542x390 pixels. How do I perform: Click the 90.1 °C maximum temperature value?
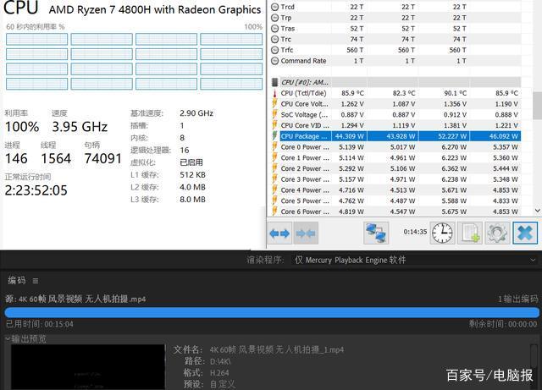pos(455,93)
